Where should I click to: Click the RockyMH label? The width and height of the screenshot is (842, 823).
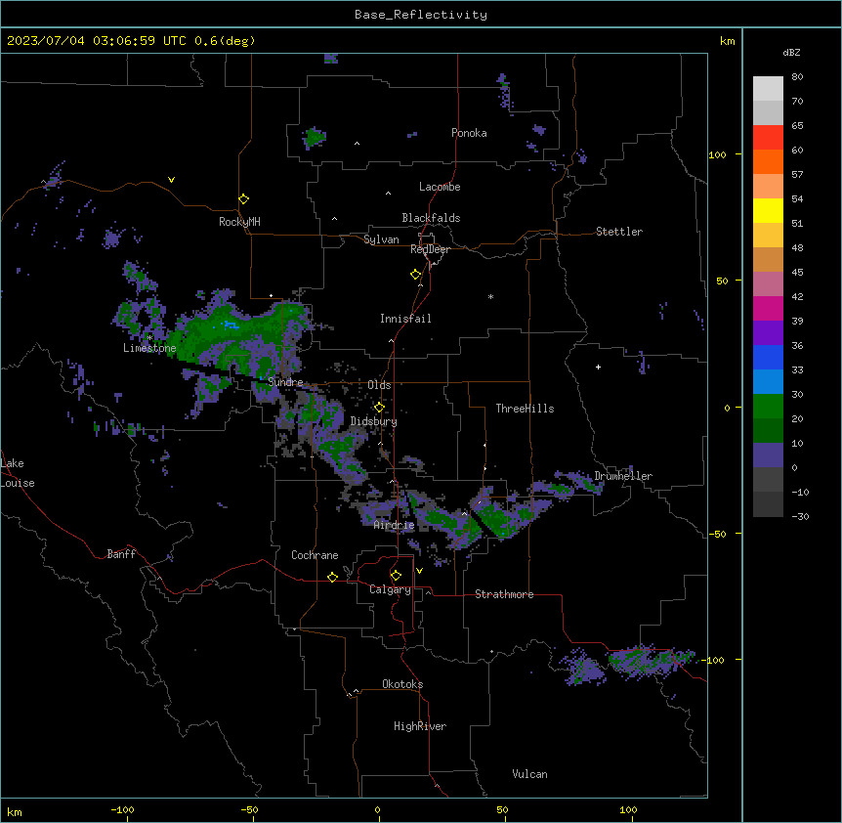click(x=239, y=222)
